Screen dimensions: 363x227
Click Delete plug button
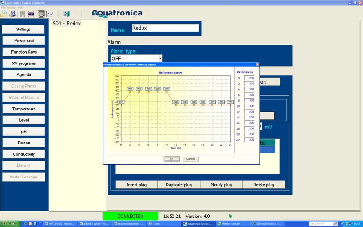(x=264, y=185)
